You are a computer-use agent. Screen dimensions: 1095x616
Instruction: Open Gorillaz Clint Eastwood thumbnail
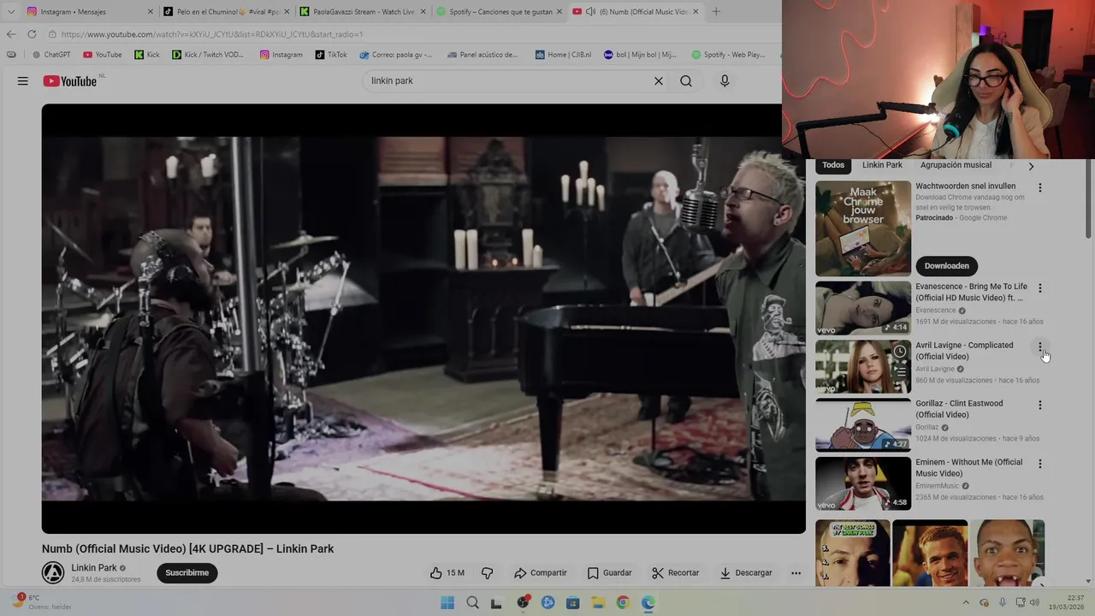pos(863,424)
